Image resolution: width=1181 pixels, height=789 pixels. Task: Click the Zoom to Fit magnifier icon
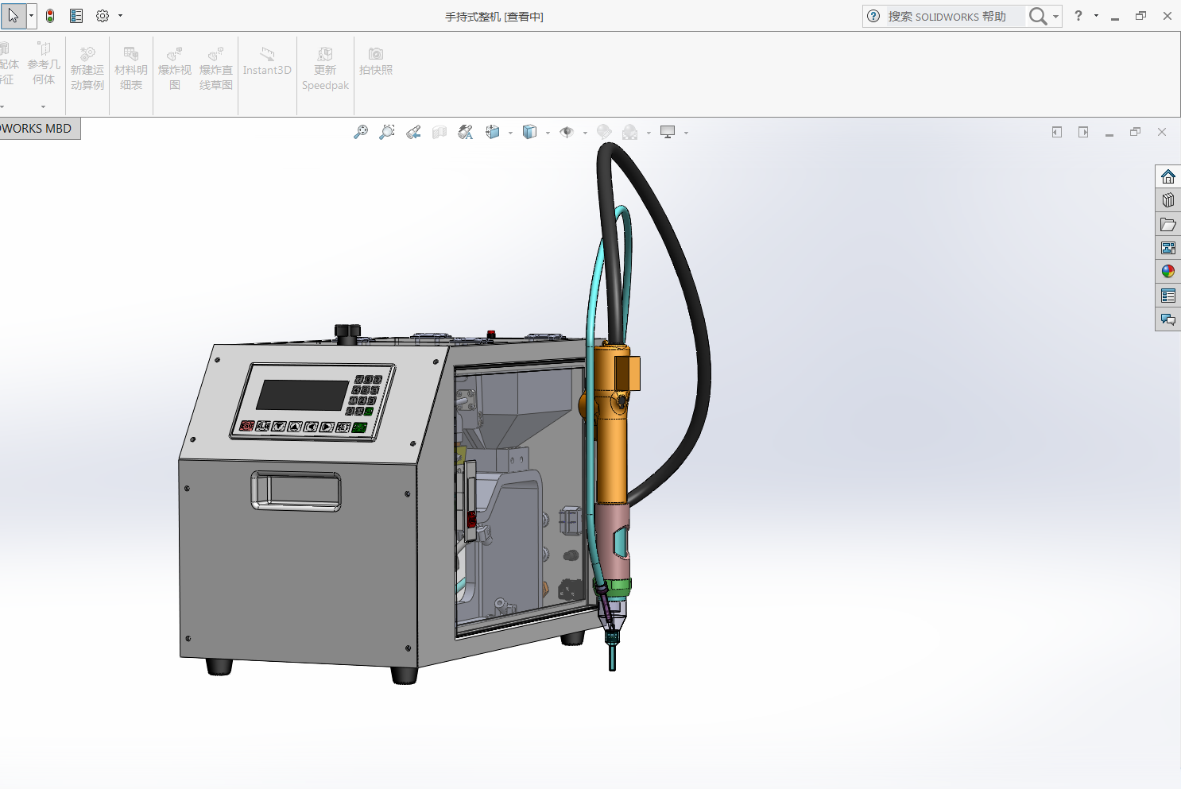361,132
